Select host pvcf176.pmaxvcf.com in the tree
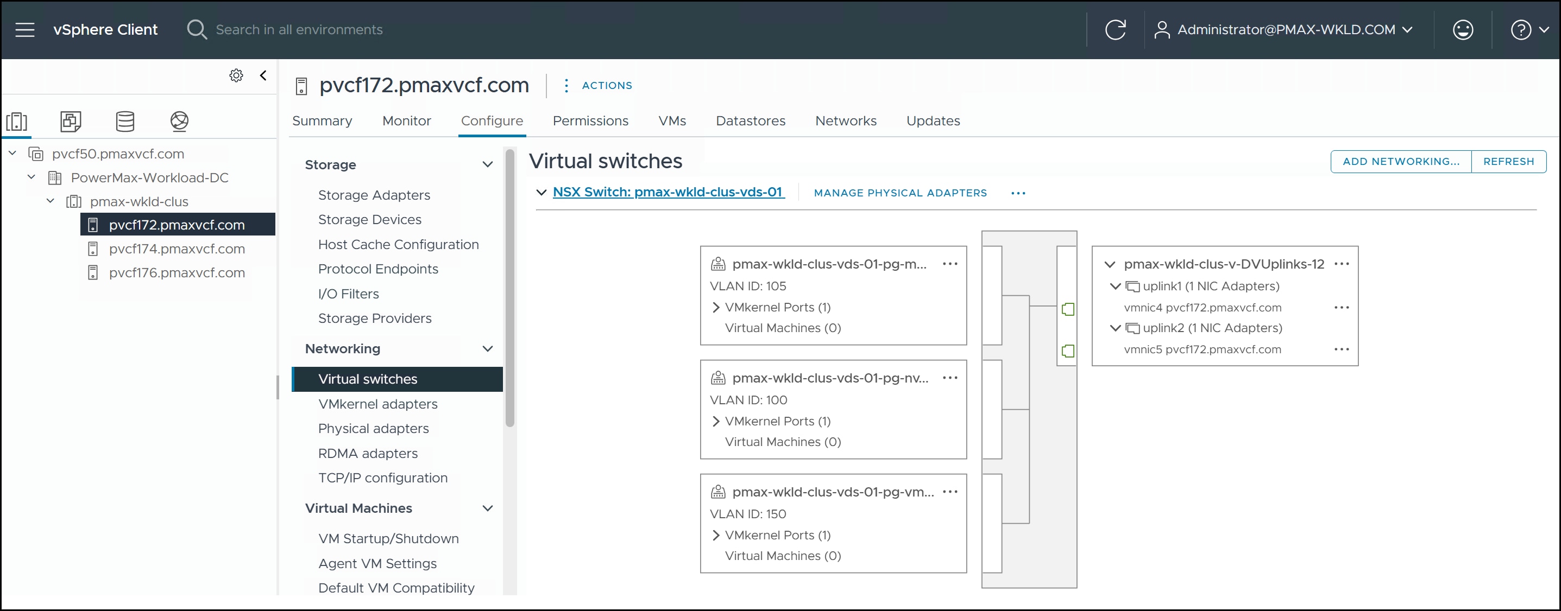Viewport: 1561px width, 611px height. 177,272
